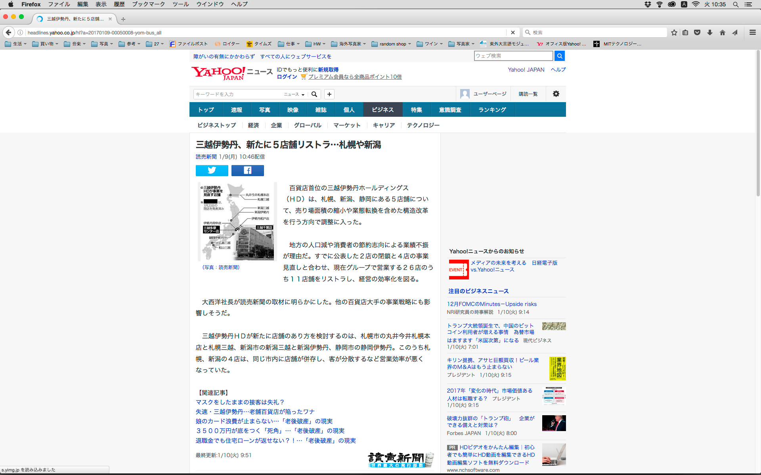Open Yahoo News settings gear
This screenshot has width=761, height=475.
point(556,94)
